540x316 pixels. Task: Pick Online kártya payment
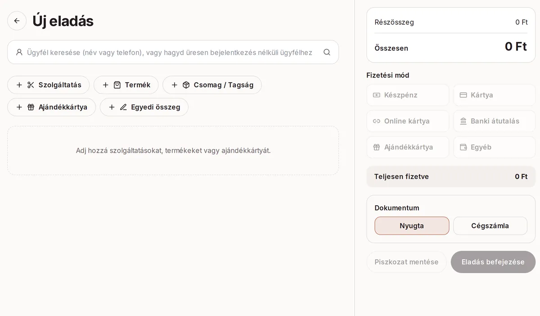pos(408,121)
